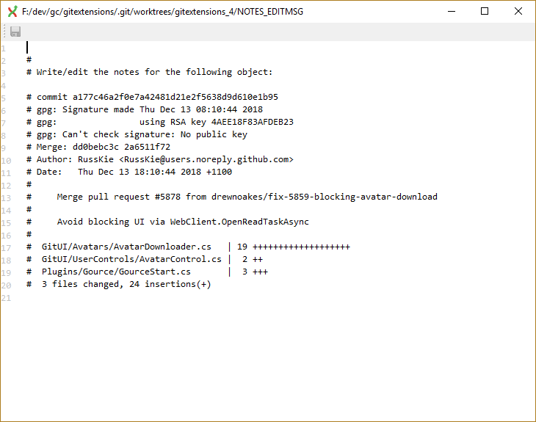Click the 'Can't check signature' gpg line

(x=137, y=134)
